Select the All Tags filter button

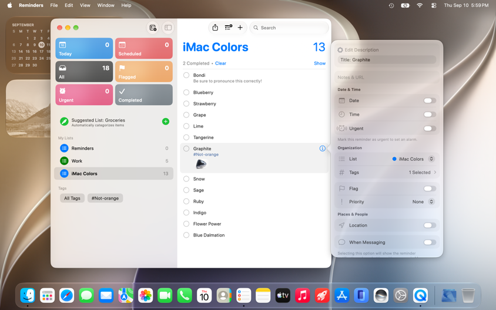[72, 198]
